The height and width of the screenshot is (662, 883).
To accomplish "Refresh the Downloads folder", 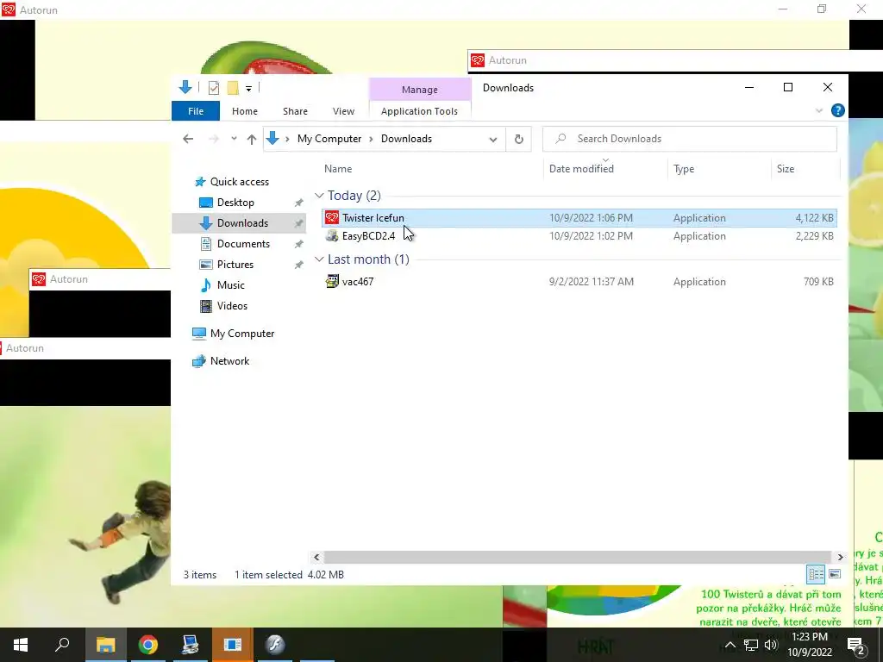I will click(518, 139).
